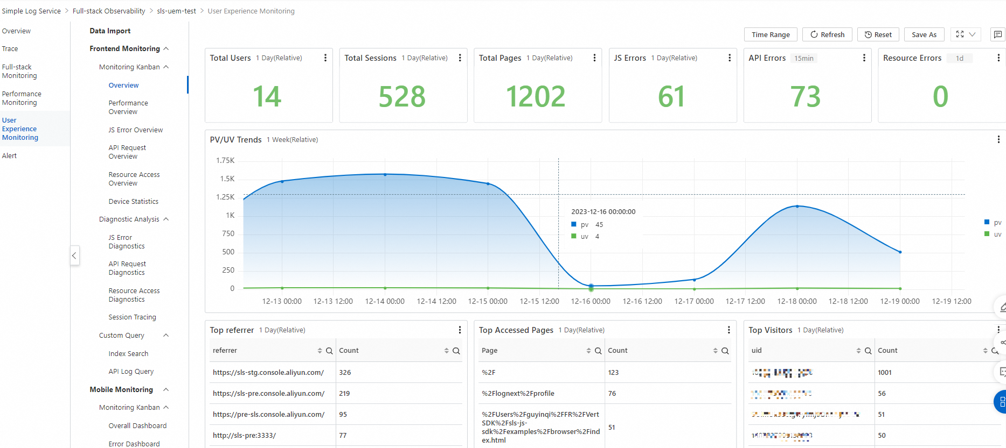
Task: Go to Full-stack Observability breadcrumb
Action: 109,11
